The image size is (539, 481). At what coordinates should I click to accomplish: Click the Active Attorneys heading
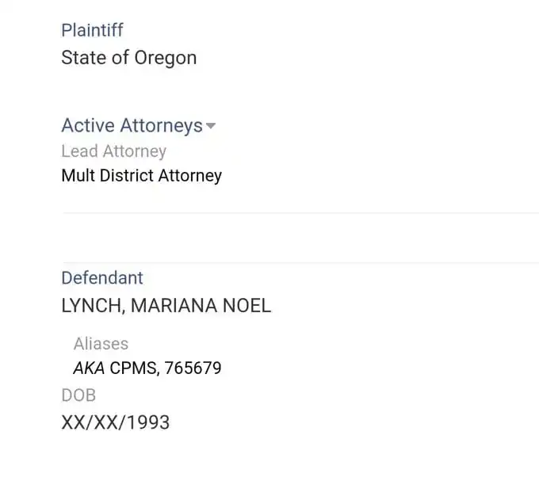(x=132, y=125)
